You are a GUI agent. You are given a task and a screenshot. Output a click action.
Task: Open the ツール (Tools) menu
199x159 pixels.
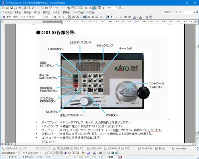[x=57, y=12]
